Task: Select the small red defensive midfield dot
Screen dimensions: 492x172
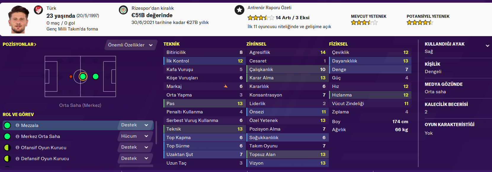Action: [71, 77]
